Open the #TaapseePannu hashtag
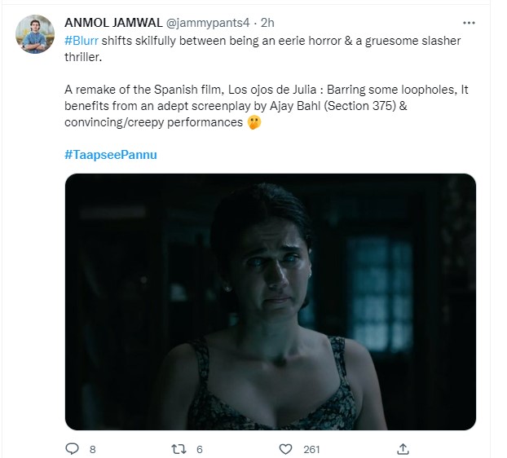507x458 pixels. [x=110, y=154]
